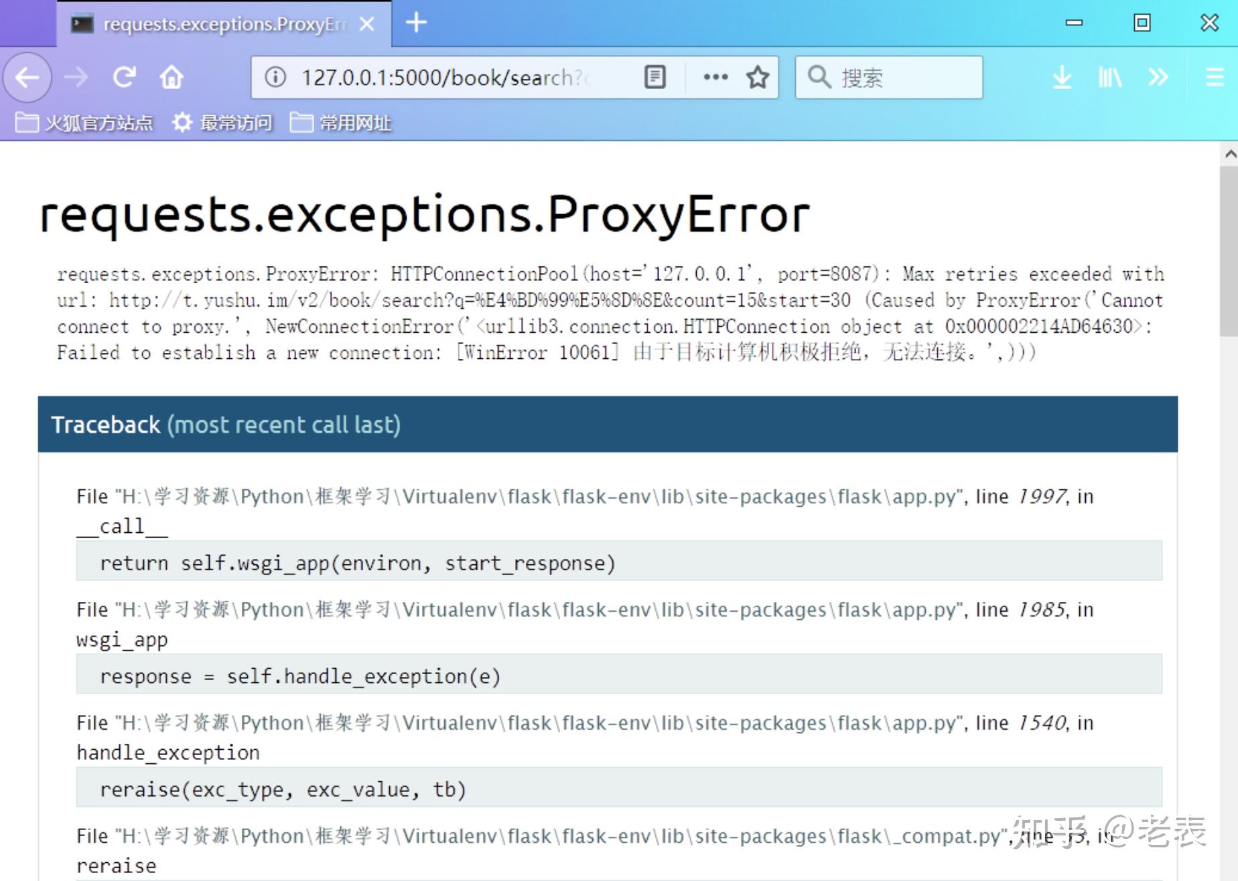
Task: Open a new tab with the plus button
Action: tap(415, 22)
